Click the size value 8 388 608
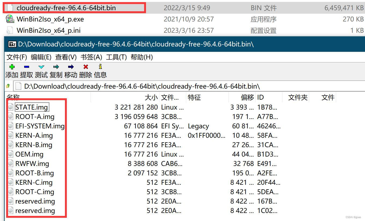The image size is (365, 221). [143, 164]
